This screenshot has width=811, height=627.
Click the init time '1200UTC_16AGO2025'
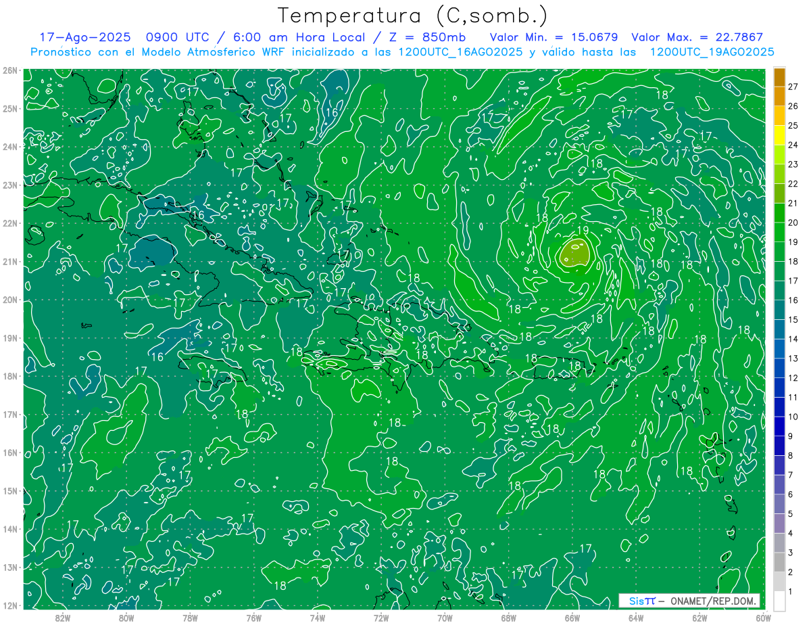point(460,52)
